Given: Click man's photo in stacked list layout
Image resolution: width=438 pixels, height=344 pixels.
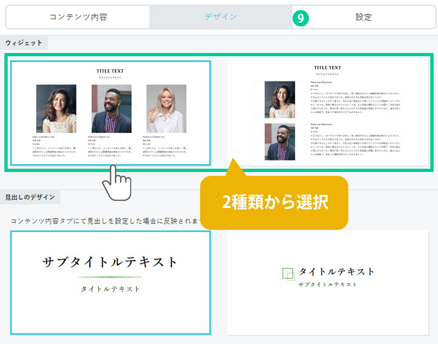Looking at the screenshot, I should (x=279, y=141).
